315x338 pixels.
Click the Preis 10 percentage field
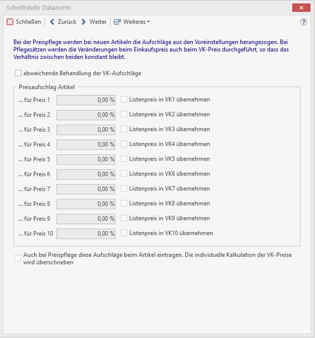(86, 234)
